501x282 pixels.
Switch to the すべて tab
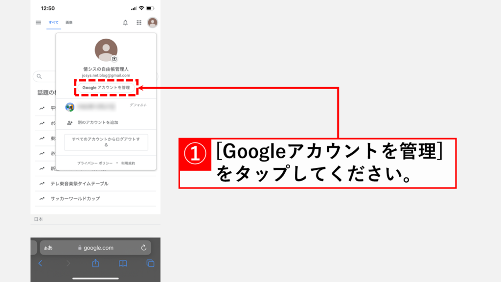[53, 23]
